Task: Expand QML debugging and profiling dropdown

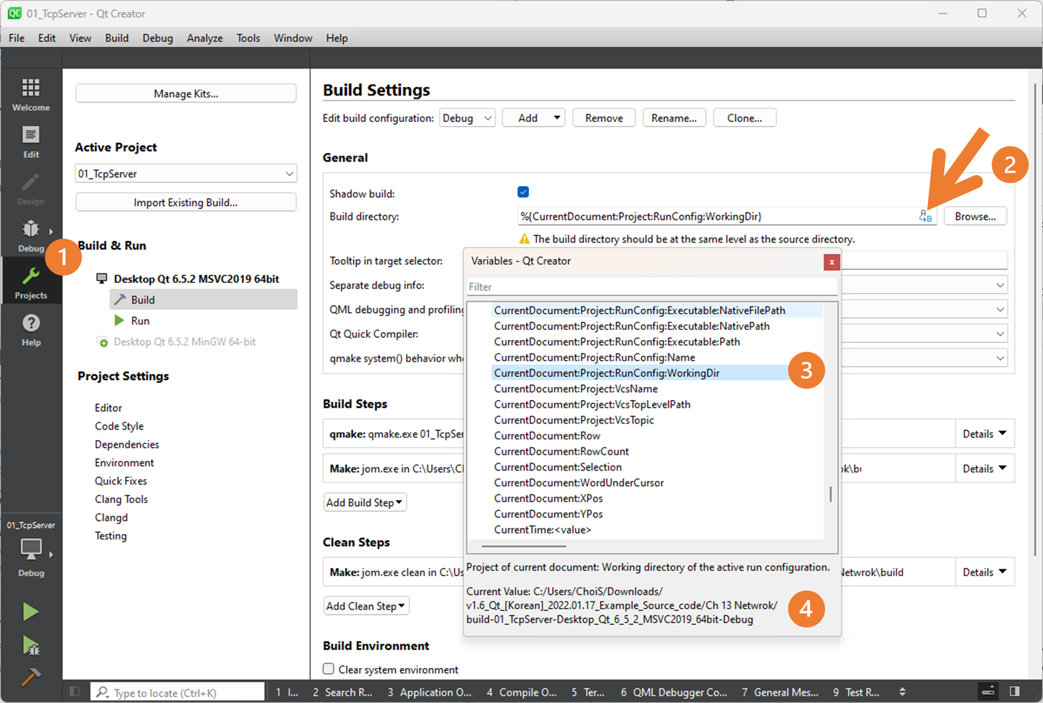Action: coord(999,309)
